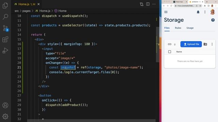Click the src breadcrumb segment
Image resolution: width=218 pixels, height=122 pixels.
(x=17, y=11)
